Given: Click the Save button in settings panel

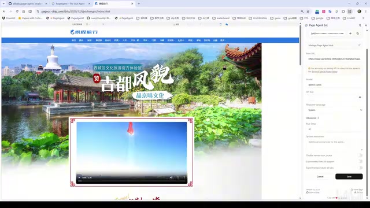Looking at the screenshot, I should (x=349, y=176).
